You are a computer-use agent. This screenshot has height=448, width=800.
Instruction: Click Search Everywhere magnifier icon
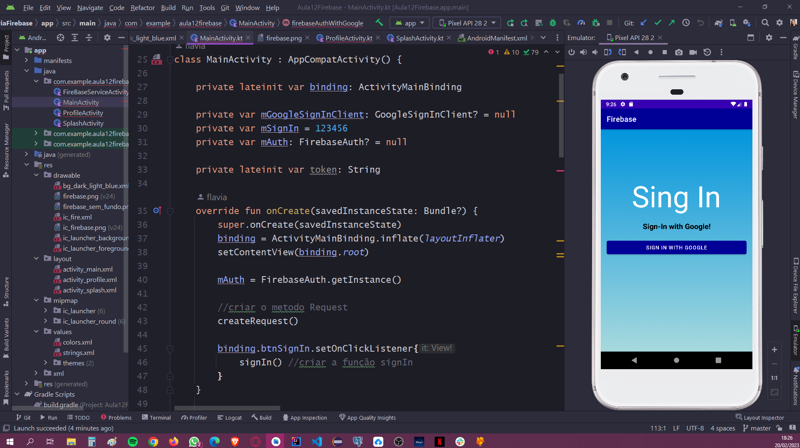click(x=765, y=23)
